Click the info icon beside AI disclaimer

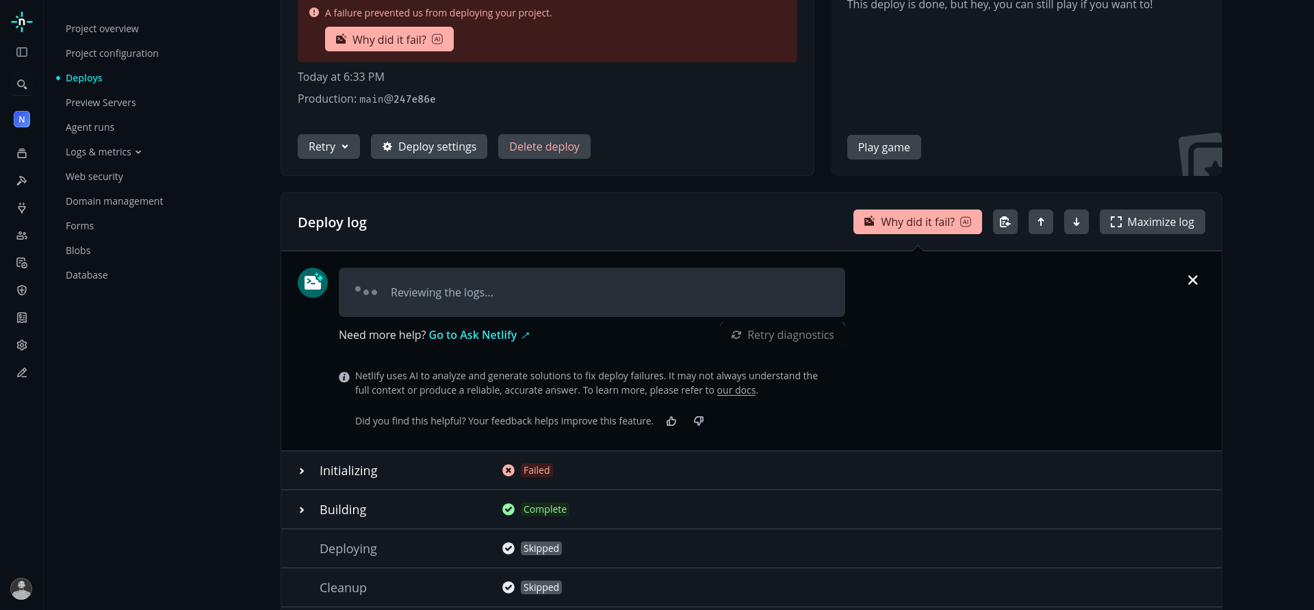[x=344, y=377]
